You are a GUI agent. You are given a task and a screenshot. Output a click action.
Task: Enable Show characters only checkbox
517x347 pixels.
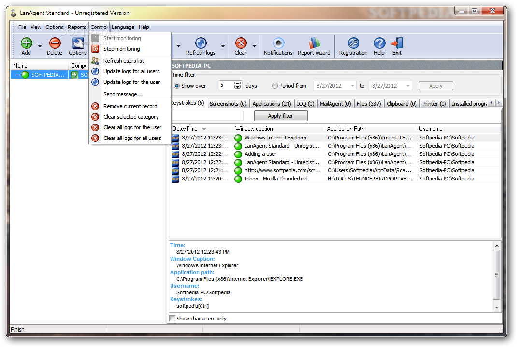click(172, 319)
